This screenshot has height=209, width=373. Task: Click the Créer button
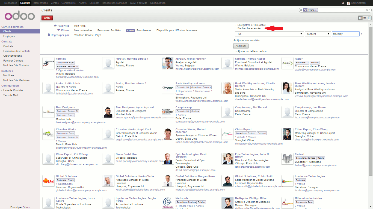coord(47,18)
